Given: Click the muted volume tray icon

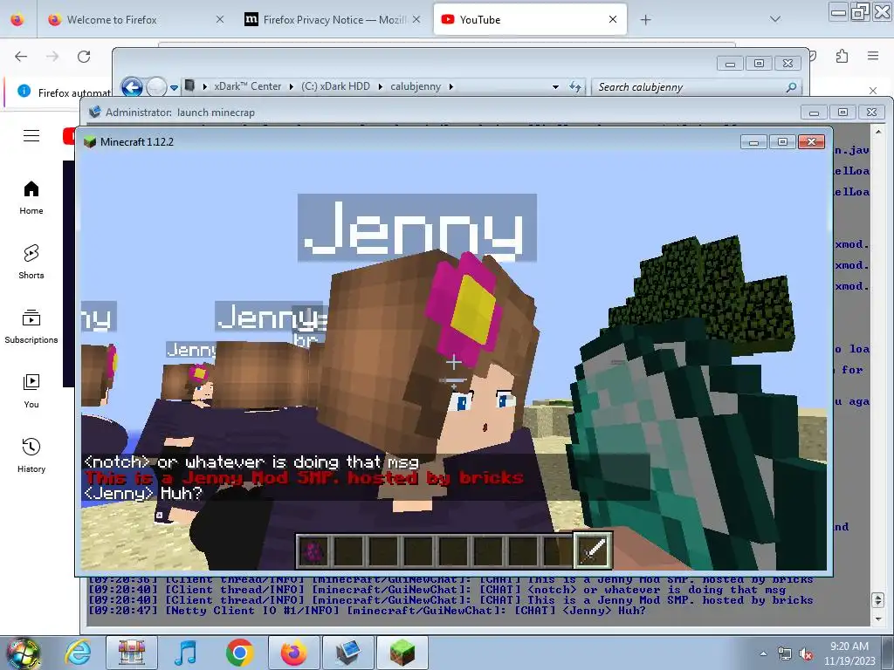Looking at the screenshot, I should (x=806, y=654).
